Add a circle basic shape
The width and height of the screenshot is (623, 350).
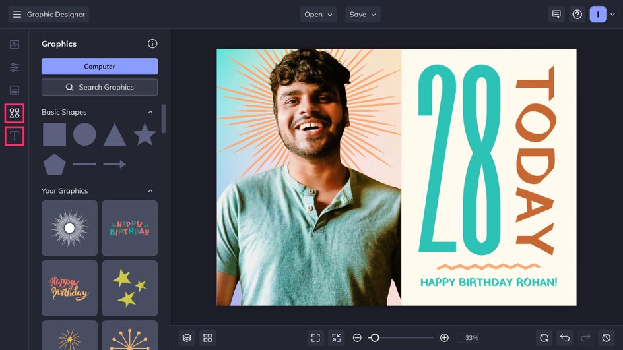tap(84, 134)
